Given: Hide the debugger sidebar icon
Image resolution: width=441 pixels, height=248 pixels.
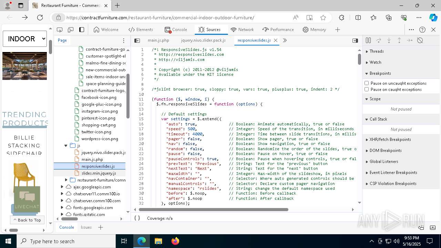Looking at the screenshot, I should point(355,41).
